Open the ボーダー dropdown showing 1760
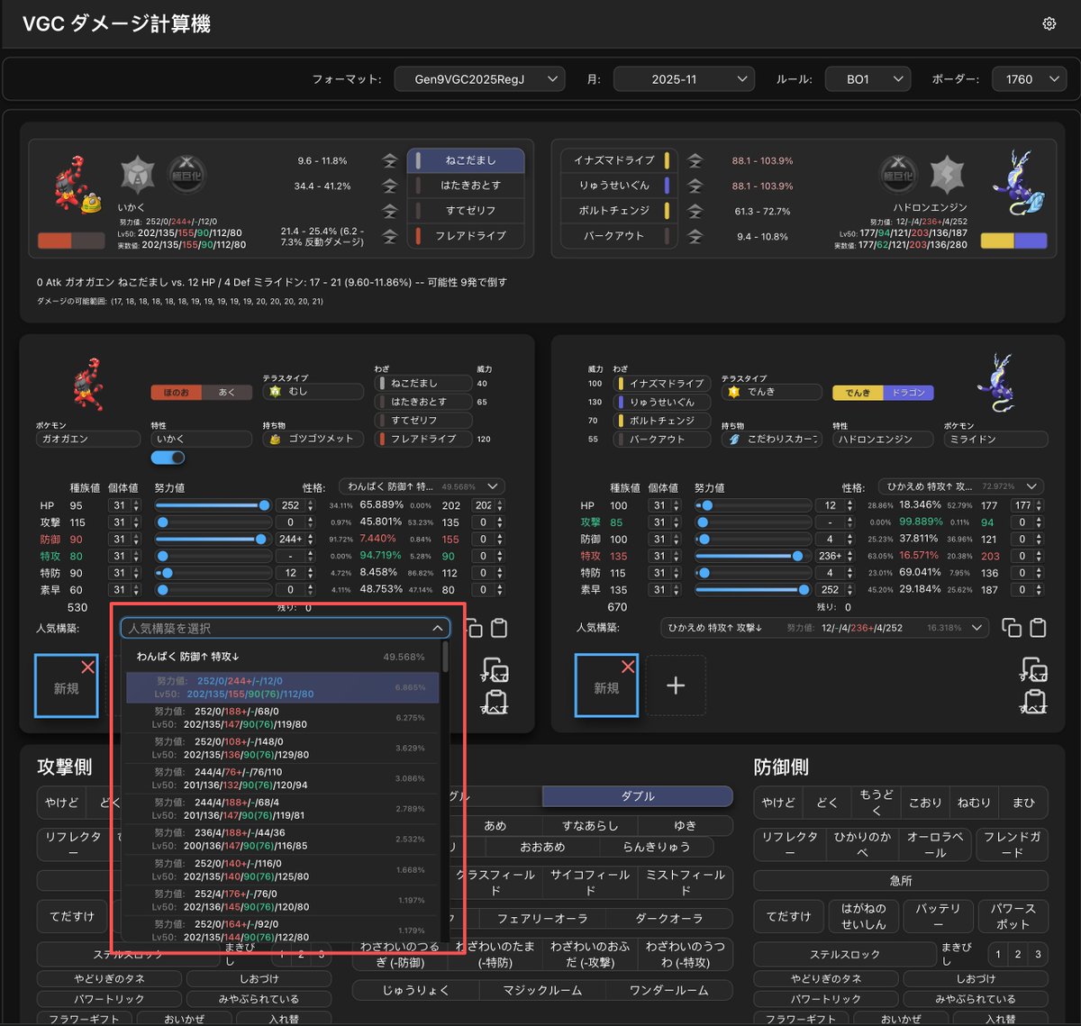The height and width of the screenshot is (1026, 1081). click(1029, 79)
